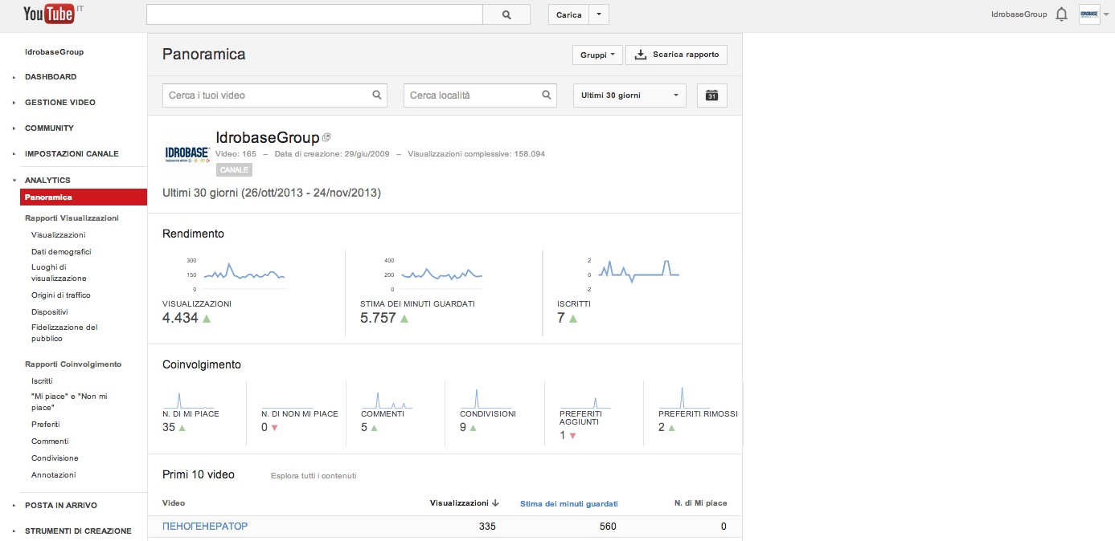Screen dimensions: 1115x541
Task: Click the IdrobaseGroup channel title link
Action: coord(268,138)
